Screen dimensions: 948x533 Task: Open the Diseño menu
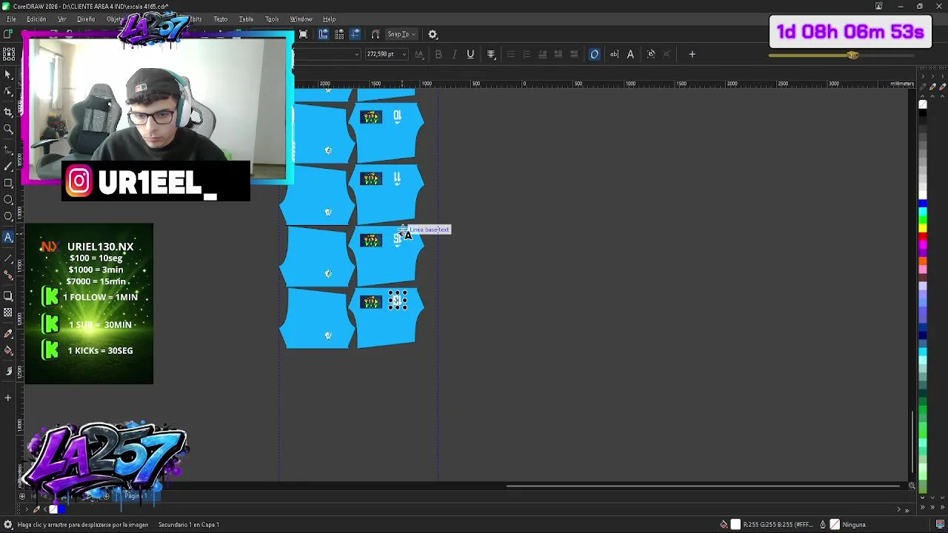click(x=86, y=19)
